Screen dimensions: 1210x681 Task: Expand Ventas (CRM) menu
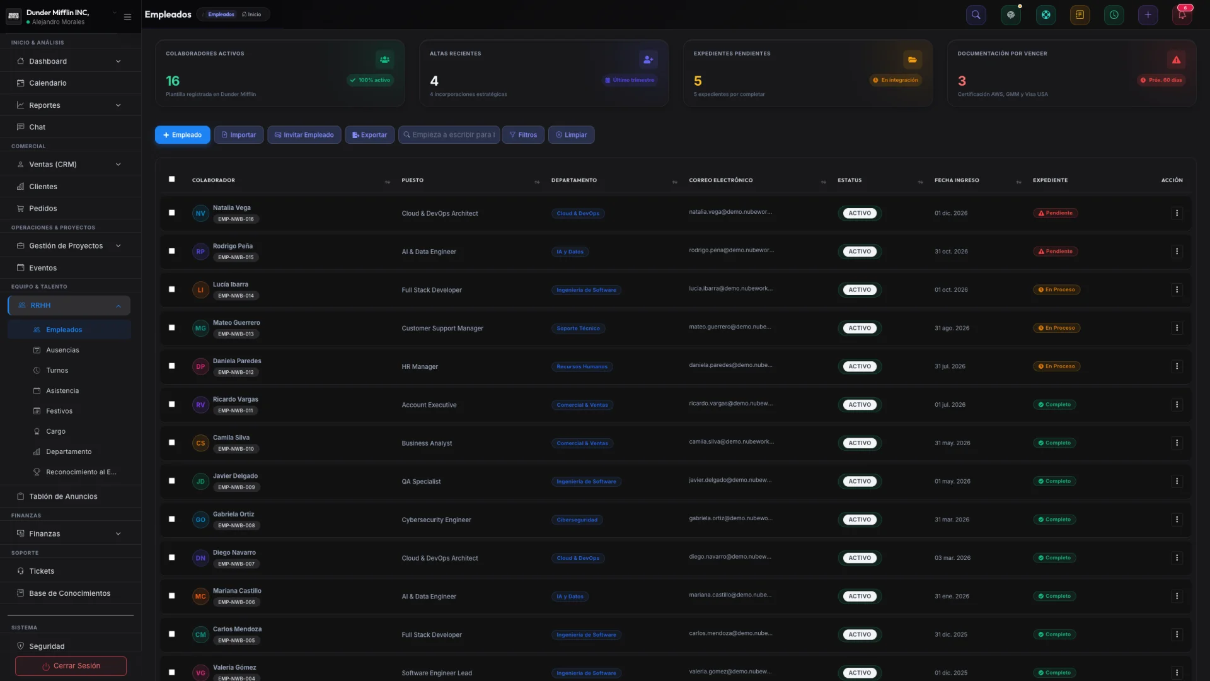pyautogui.click(x=70, y=165)
